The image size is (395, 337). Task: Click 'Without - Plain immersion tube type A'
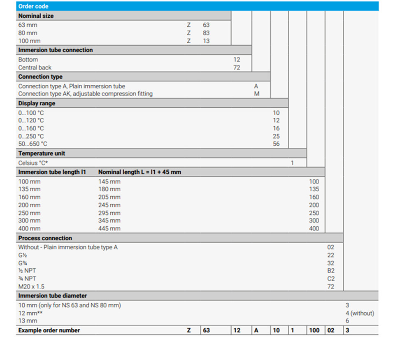68,247
